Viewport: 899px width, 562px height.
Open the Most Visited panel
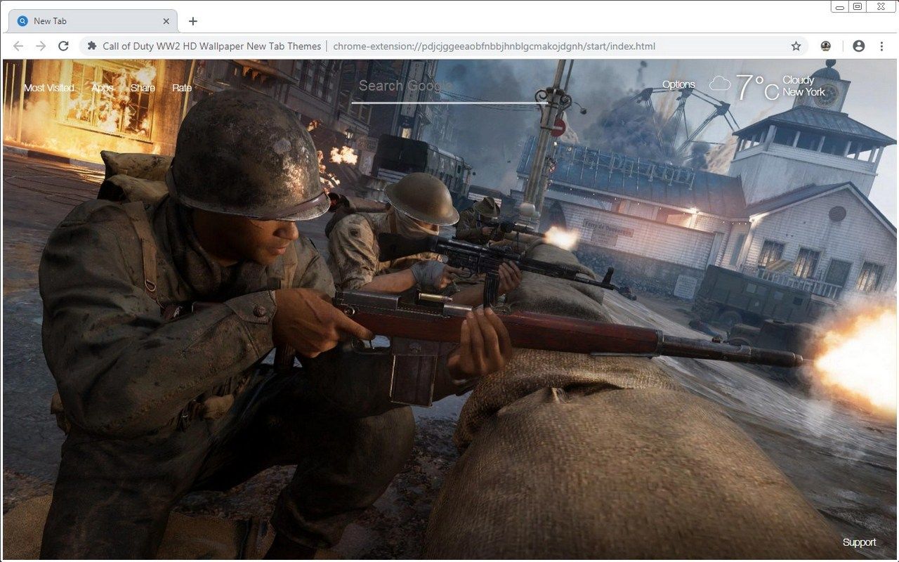(x=48, y=88)
